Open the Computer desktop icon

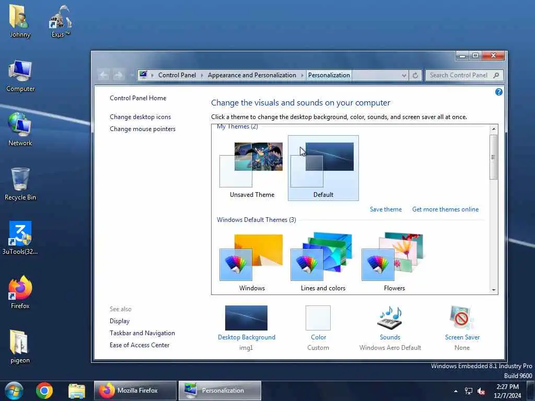pos(20,76)
